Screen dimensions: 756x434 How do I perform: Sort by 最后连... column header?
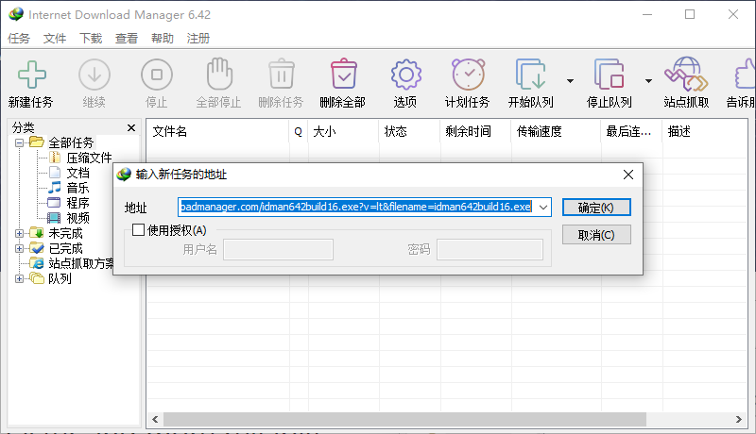[x=631, y=131]
